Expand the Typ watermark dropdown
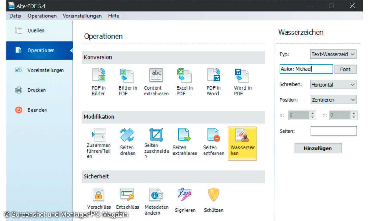 coord(333,54)
